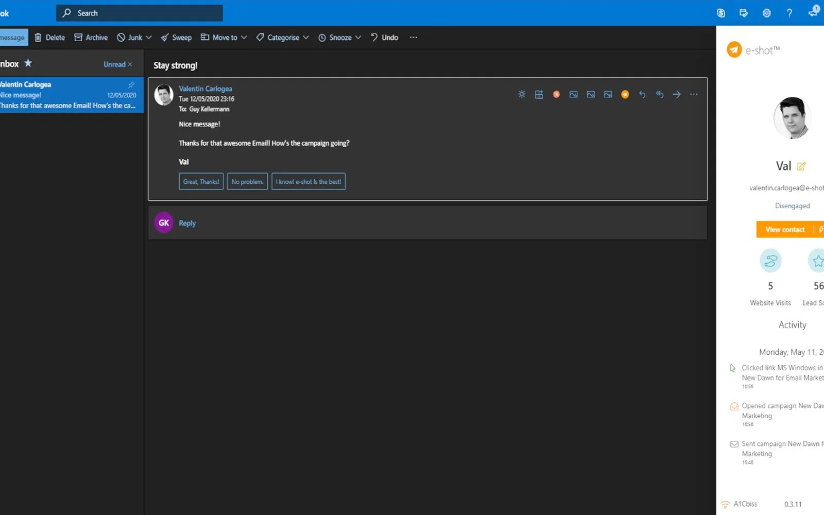Screen dimensions: 824x515
Task: Choose the 'I know! e-shot is the best!' reply
Action: [308, 181]
